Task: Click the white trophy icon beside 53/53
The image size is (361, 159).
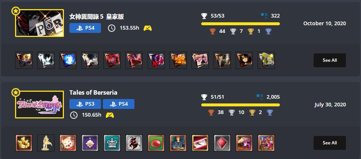Action: click(204, 16)
